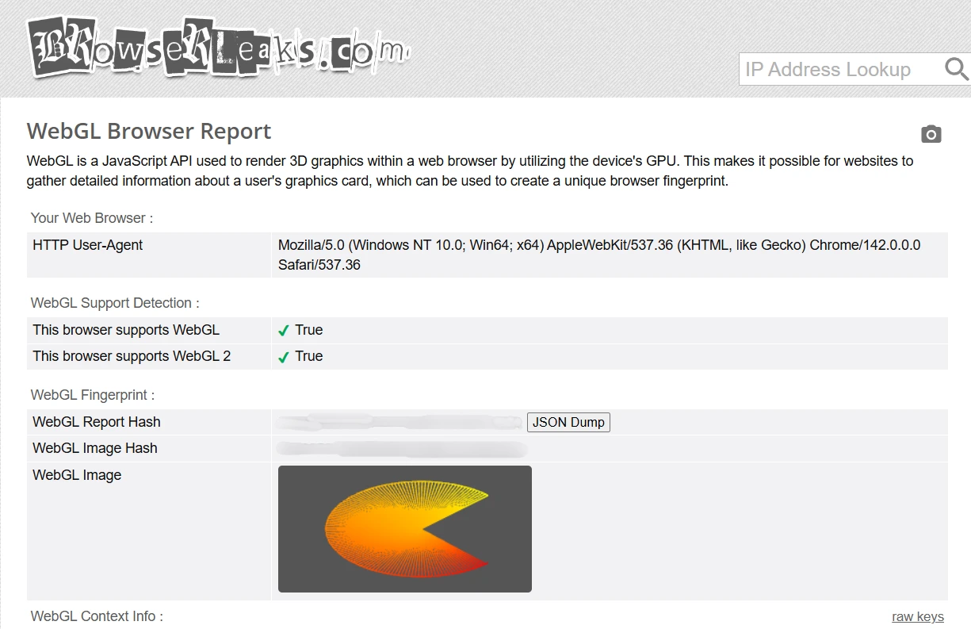Viewport: 971px width, 629px height.
Task: Select the WebGL rendered pac-man image
Action: [404, 529]
